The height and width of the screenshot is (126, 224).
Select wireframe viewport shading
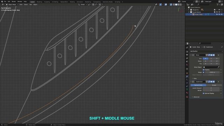coord(174,5)
